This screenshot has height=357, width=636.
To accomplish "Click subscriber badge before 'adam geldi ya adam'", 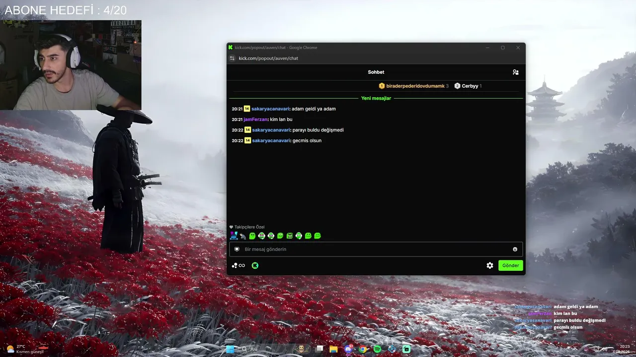I will (x=247, y=109).
